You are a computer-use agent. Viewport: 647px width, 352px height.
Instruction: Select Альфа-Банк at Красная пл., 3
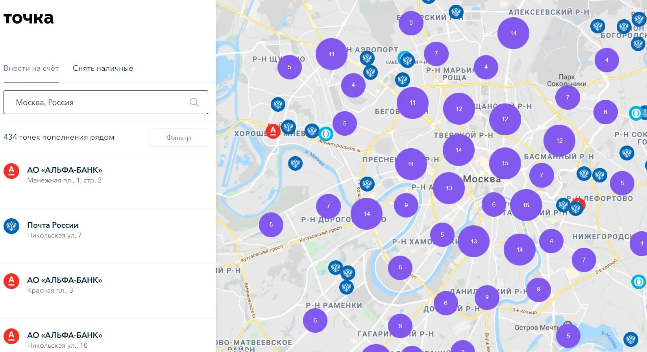pos(108,291)
